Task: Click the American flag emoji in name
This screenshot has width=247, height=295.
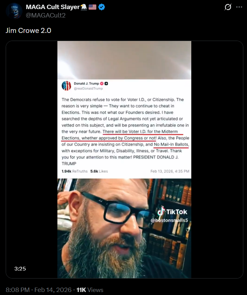Action: 92,7
